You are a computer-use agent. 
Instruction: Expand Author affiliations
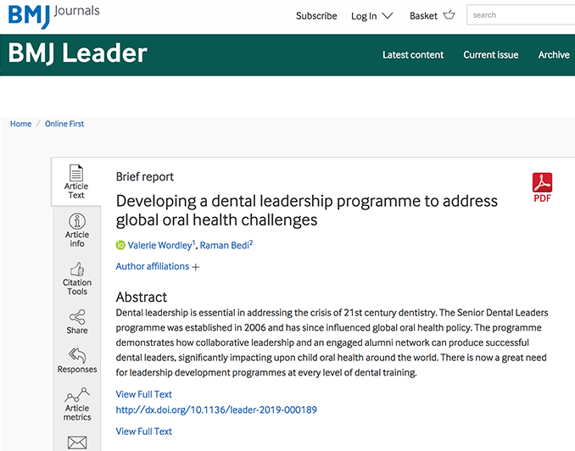[x=158, y=266]
